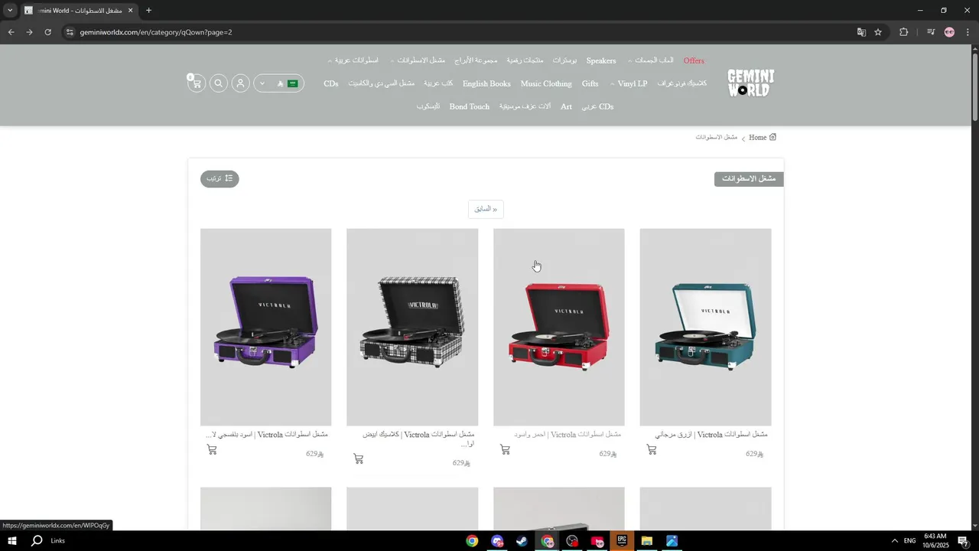Open the Windows Start menu
Screen dimensions: 979x551
pos(12,541)
